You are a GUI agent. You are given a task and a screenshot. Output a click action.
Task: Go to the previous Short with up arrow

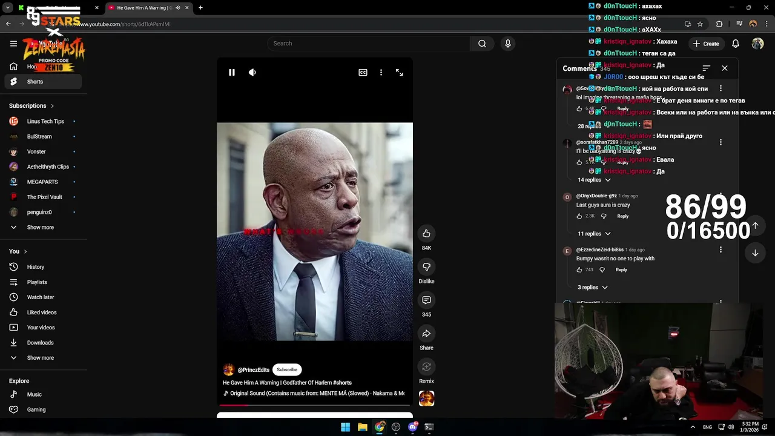pos(755,225)
